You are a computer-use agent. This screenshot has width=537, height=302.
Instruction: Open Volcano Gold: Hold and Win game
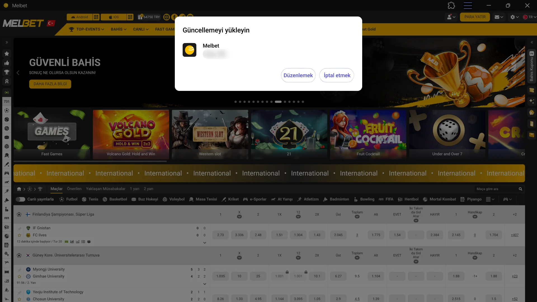131,135
